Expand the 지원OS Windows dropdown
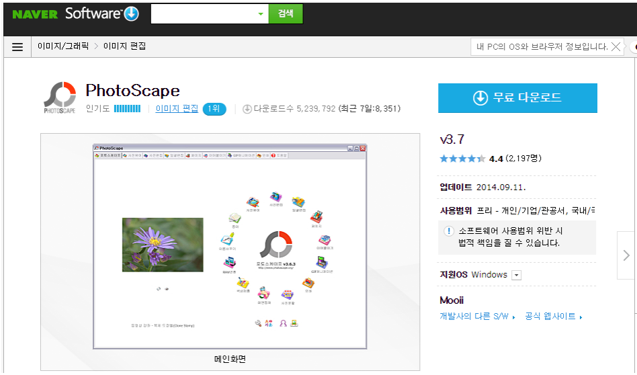 point(516,275)
